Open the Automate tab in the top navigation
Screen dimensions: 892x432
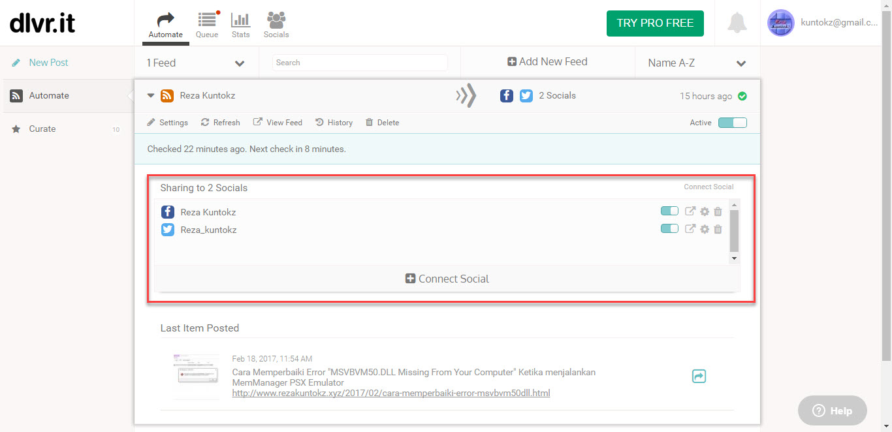tap(165, 25)
